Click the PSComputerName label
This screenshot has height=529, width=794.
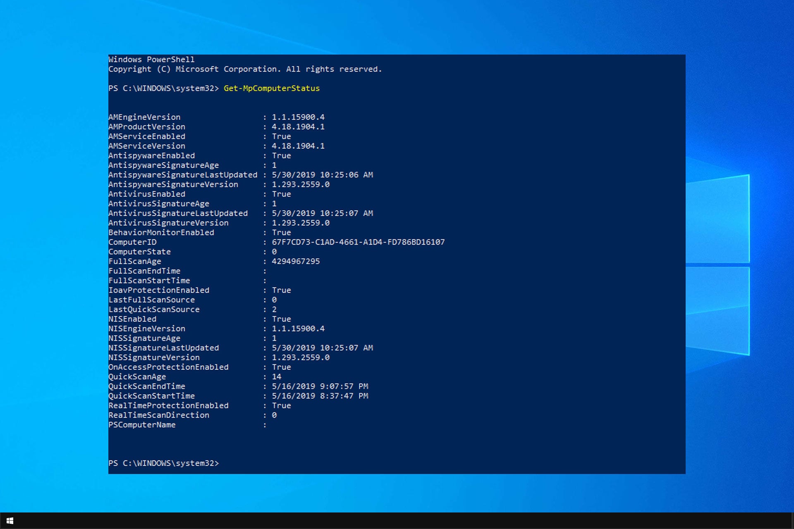(142, 424)
